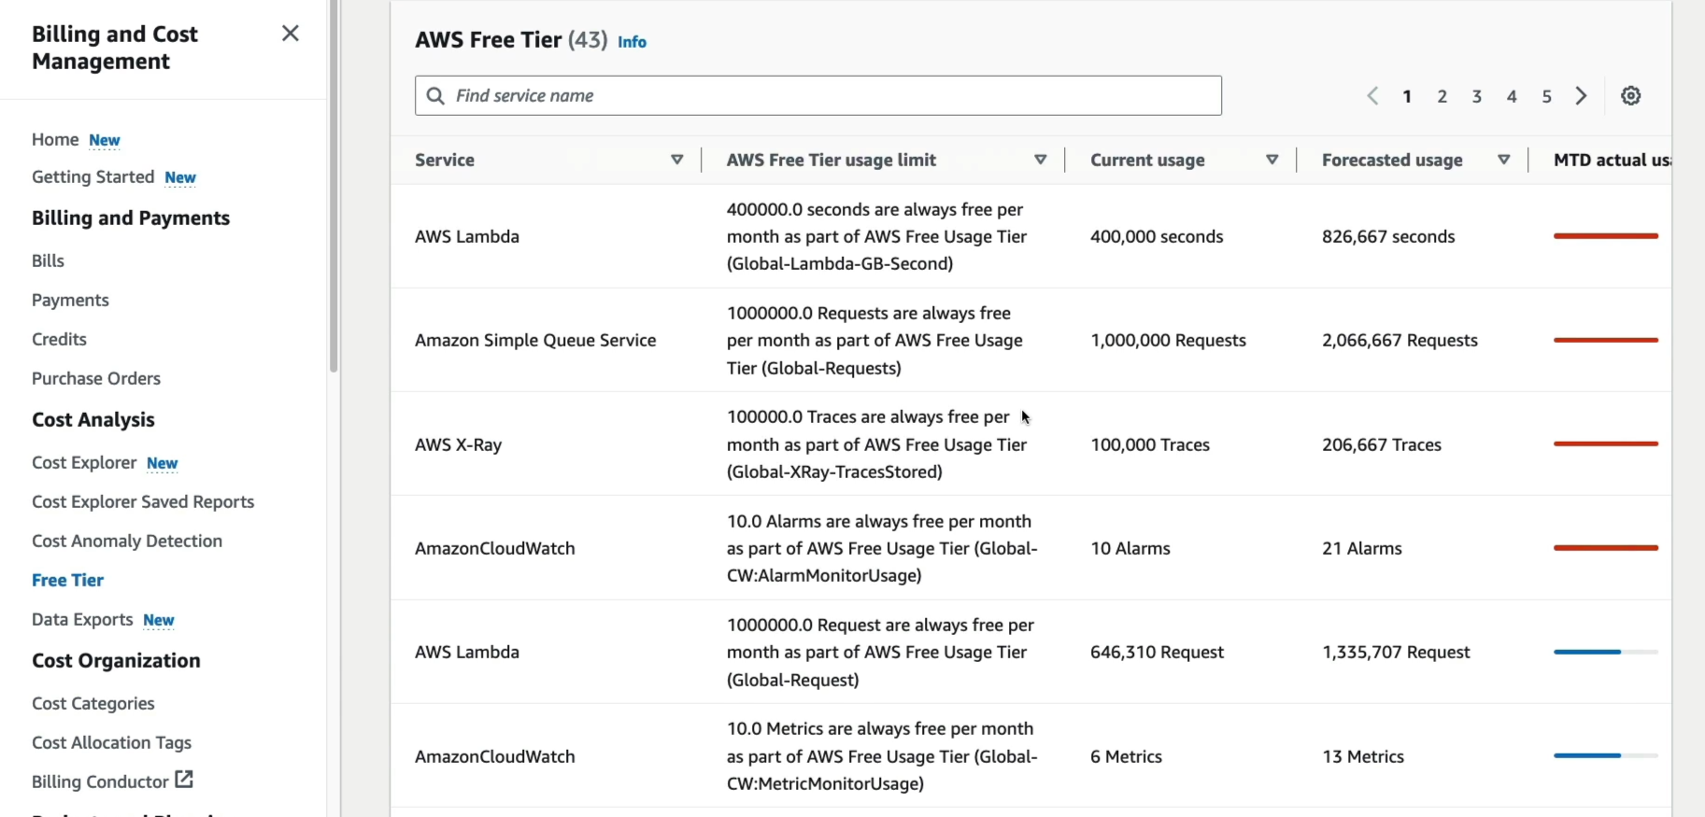Click '1,335,707 Request' forecasted value
The width and height of the screenshot is (1705, 817).
pyautogui.click(x=1396, y=652)
